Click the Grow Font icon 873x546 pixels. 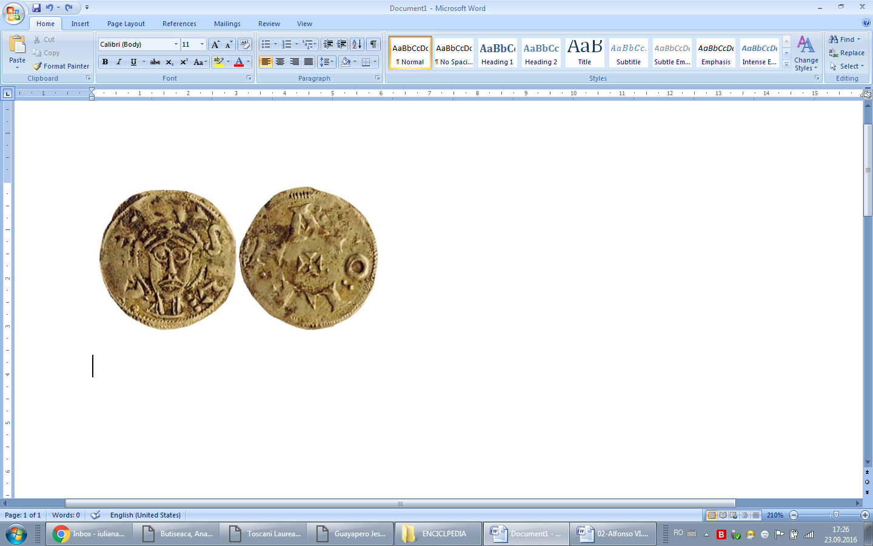click(215, 44)
